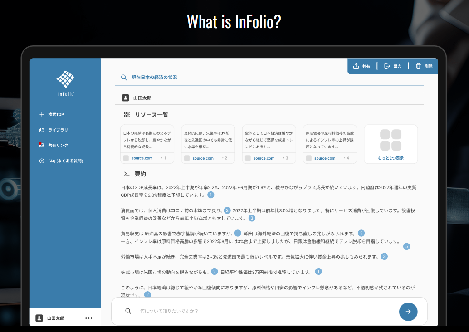Click citation 2 after 米国市場の動向を睨みながらも
Viewport: 469px width, 332px height.
[x=215, y=272]
